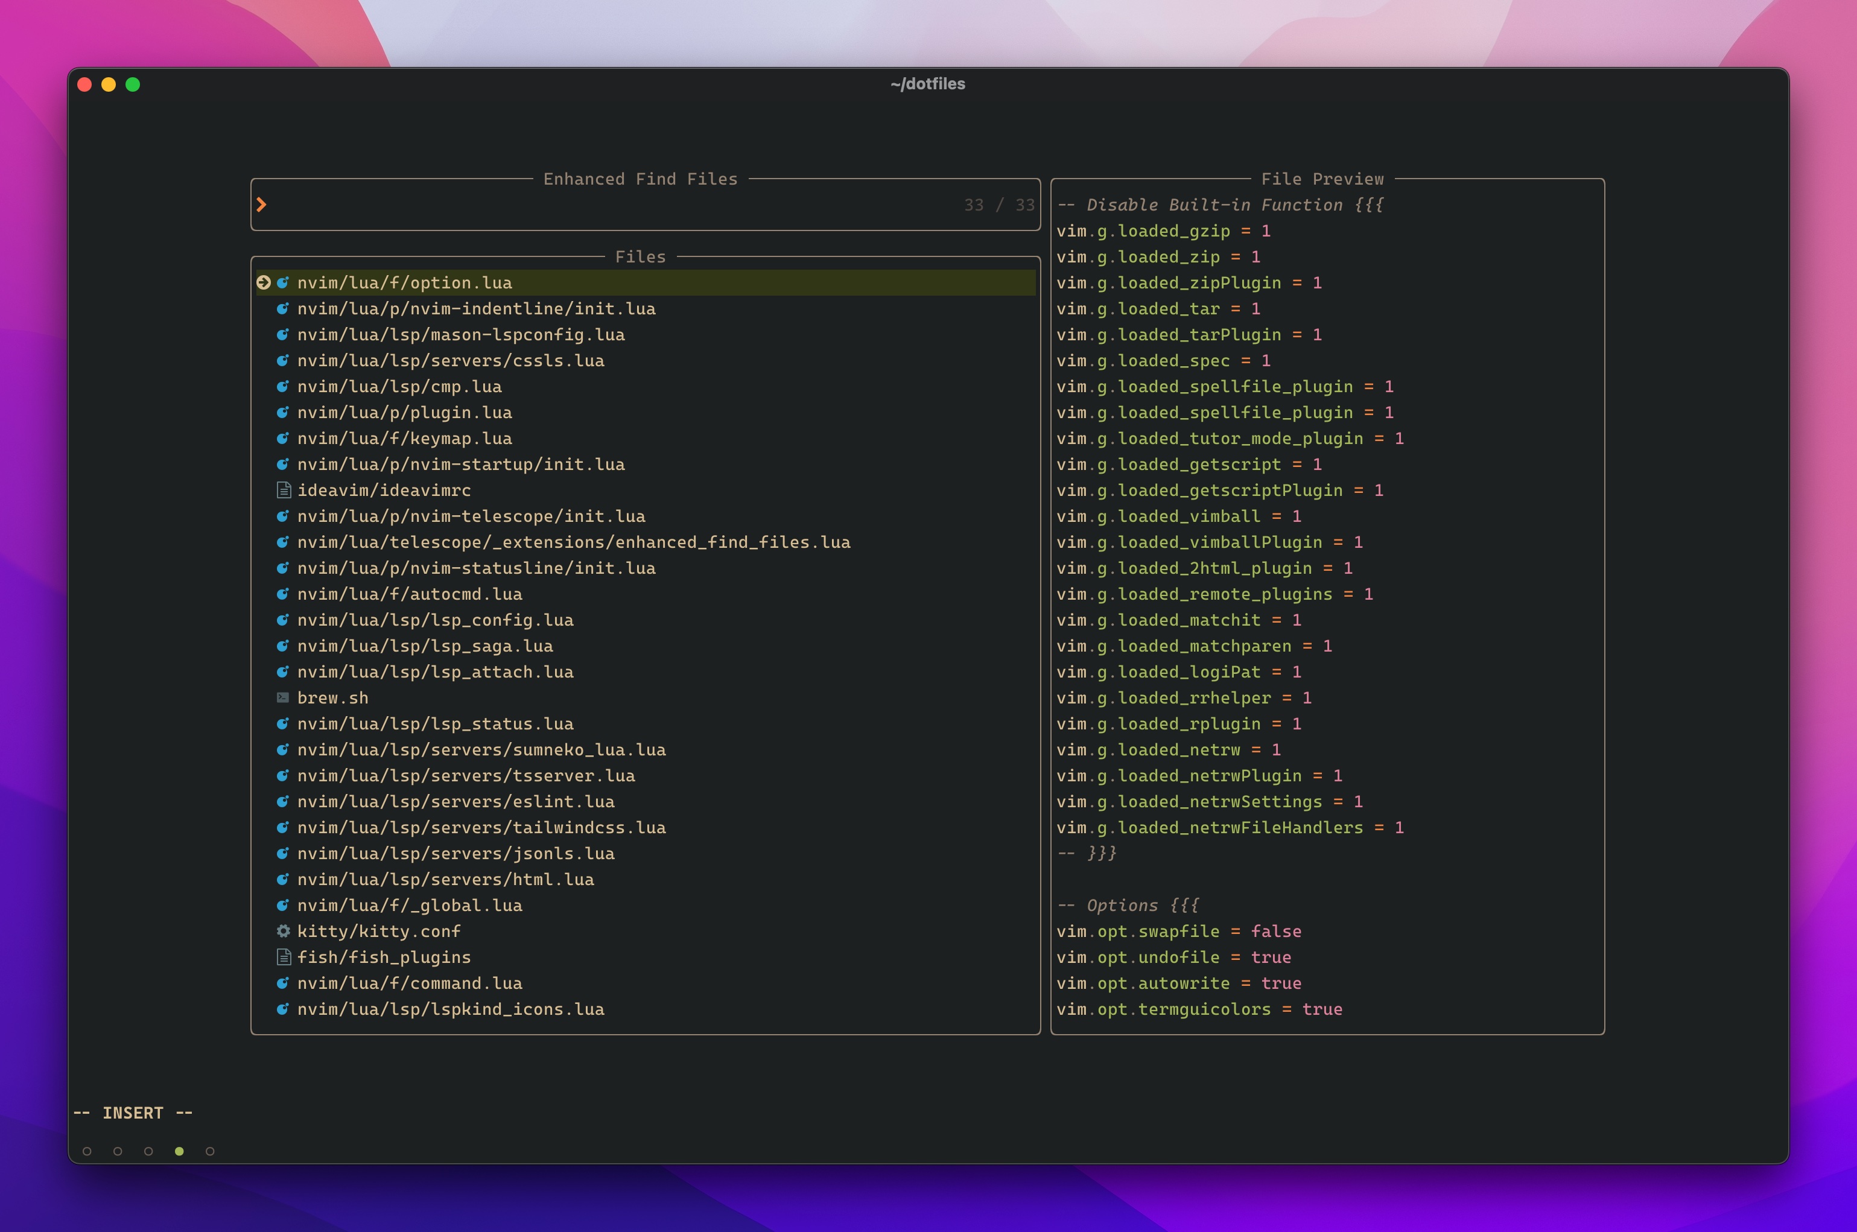
Task: Select enhanced_find_files.lua entry in results
Action: pyautogui.click(x=573, y=542)
